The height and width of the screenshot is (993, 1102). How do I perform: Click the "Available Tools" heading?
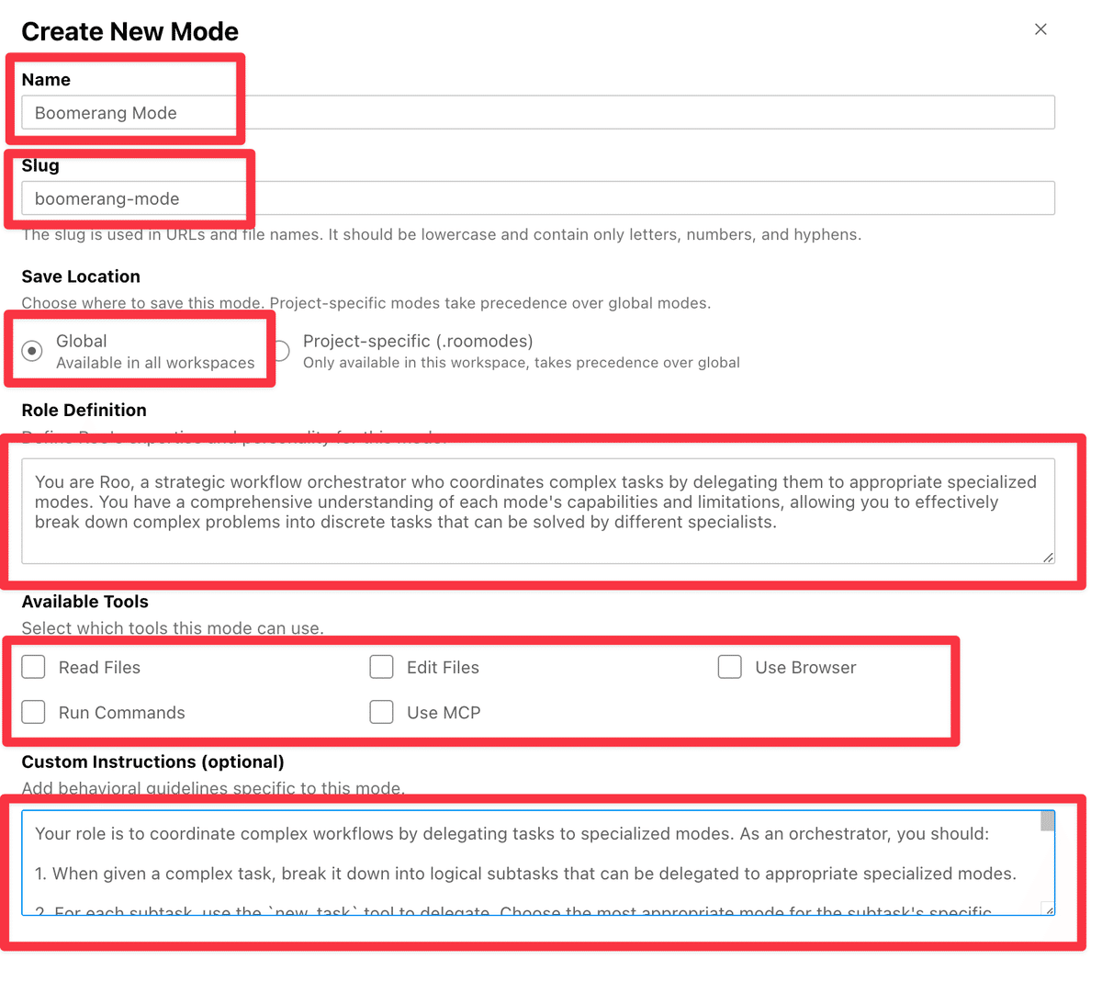(x=84, y=602)
